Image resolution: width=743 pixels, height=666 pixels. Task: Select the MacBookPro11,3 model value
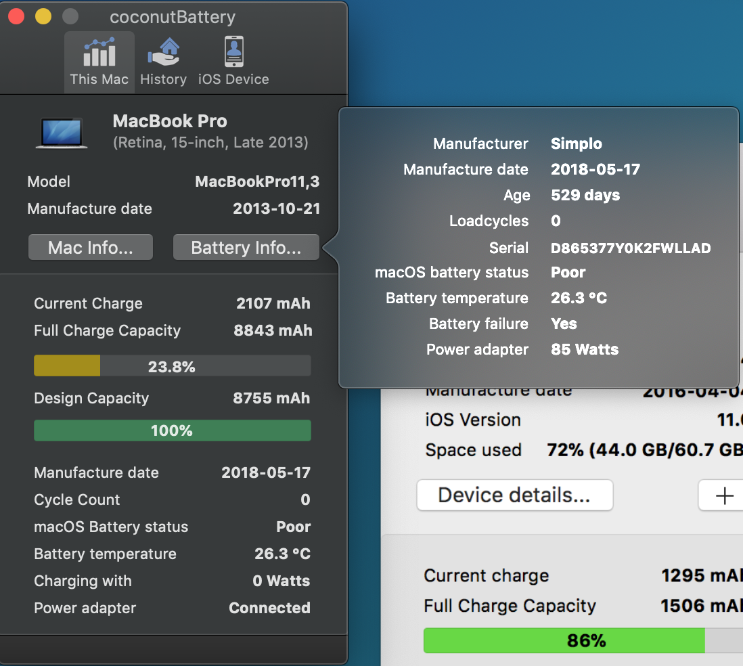257,181
